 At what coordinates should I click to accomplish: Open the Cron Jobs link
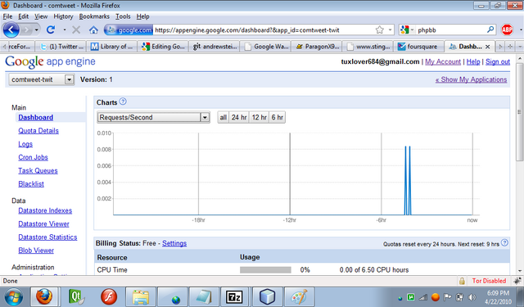33,157
